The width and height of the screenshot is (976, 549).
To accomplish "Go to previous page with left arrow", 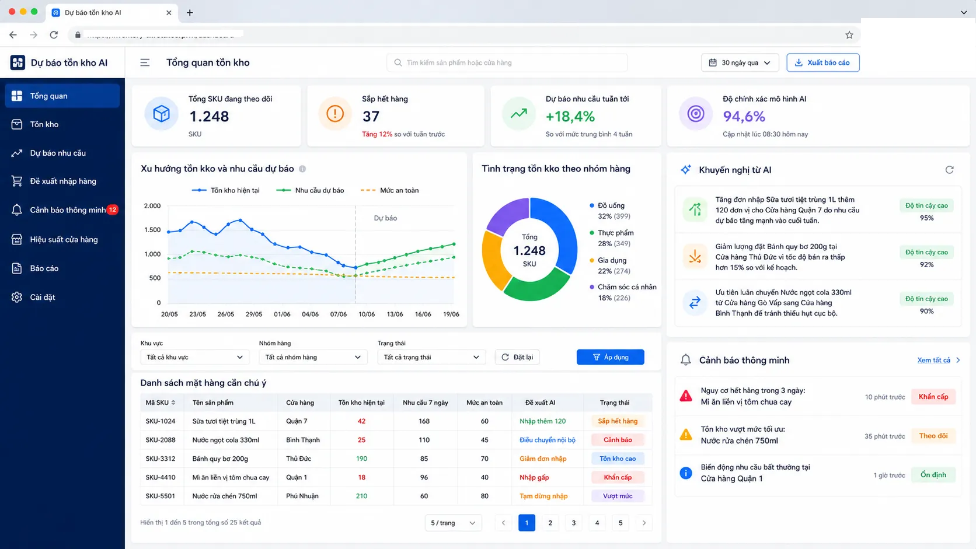I will click(503, 523).
